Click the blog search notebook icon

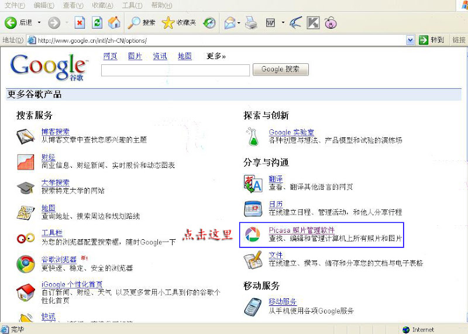coord(25,136)
